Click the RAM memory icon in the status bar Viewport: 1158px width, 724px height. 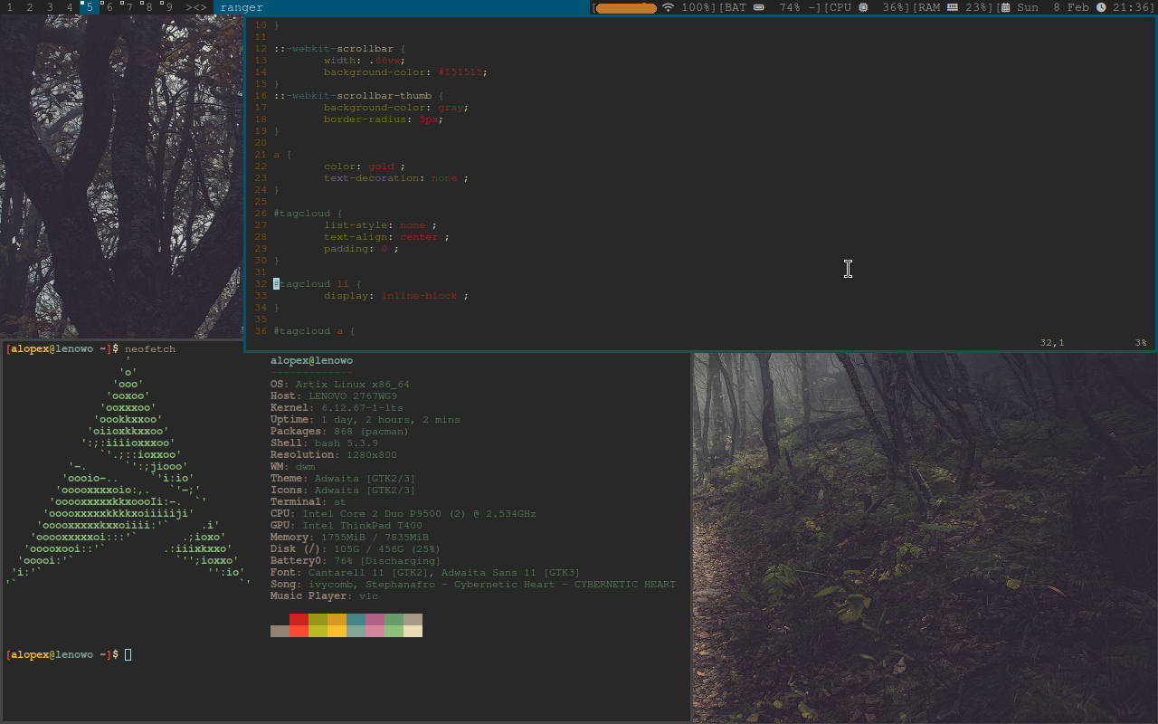pyautogui.click(x=953, y=7)
